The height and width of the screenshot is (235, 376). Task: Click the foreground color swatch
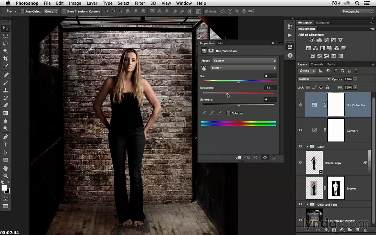point(4,188)
